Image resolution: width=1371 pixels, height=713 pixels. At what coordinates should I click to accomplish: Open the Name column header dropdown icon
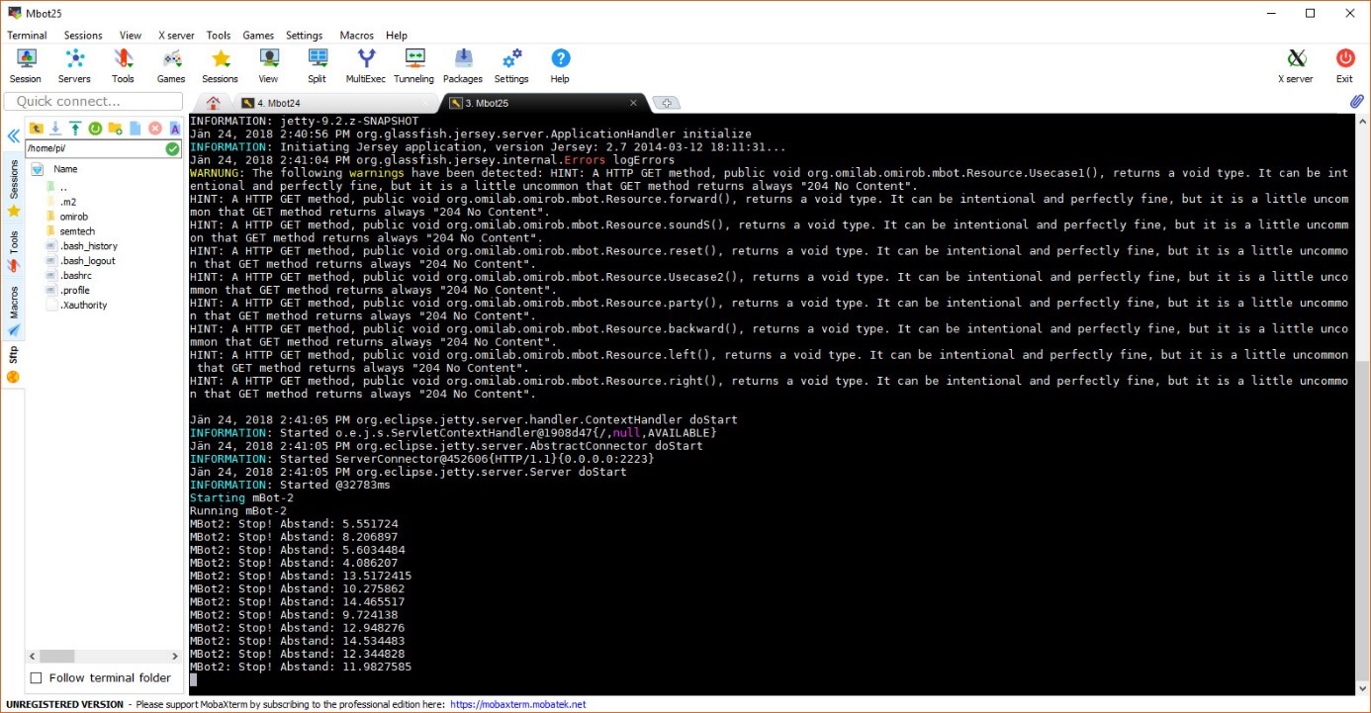37,169
